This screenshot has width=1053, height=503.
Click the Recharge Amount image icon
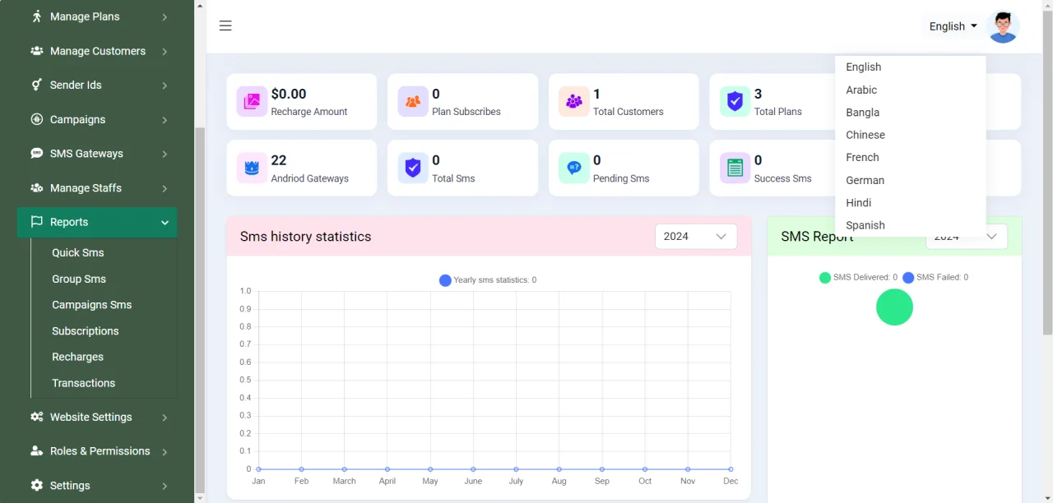point(252,102)
